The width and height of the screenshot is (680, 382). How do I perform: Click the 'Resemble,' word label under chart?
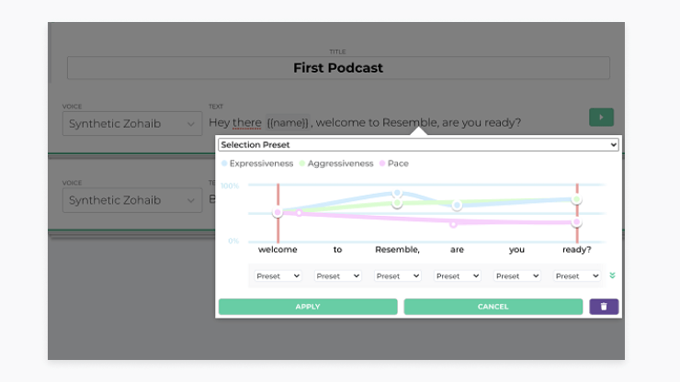pyautogui.click(x=397, y=250)
